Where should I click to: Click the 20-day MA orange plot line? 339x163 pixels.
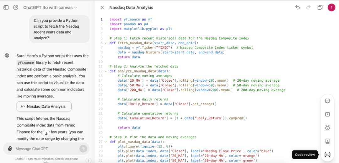(188, 156)
